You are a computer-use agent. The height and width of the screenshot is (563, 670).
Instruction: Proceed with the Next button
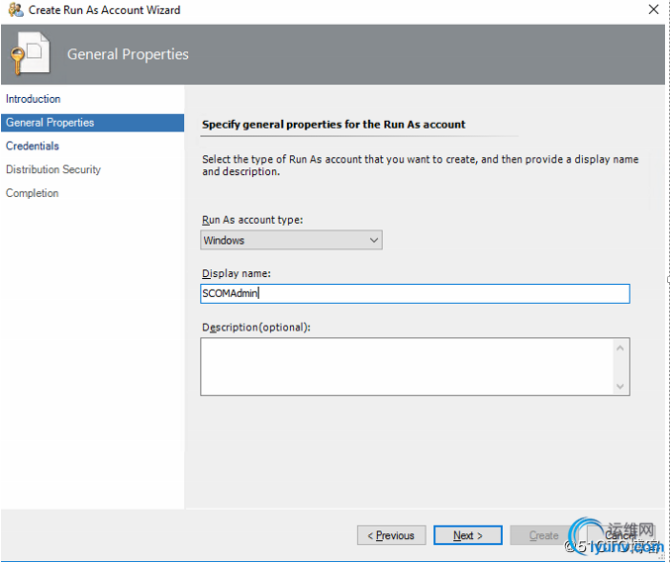468,535
